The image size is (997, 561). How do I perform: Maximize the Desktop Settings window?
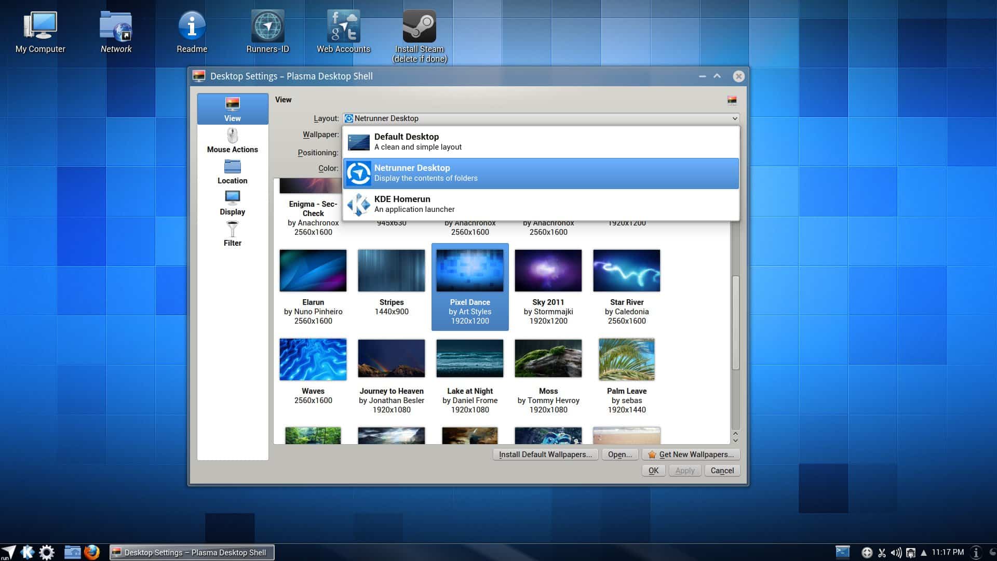point(717,76)
